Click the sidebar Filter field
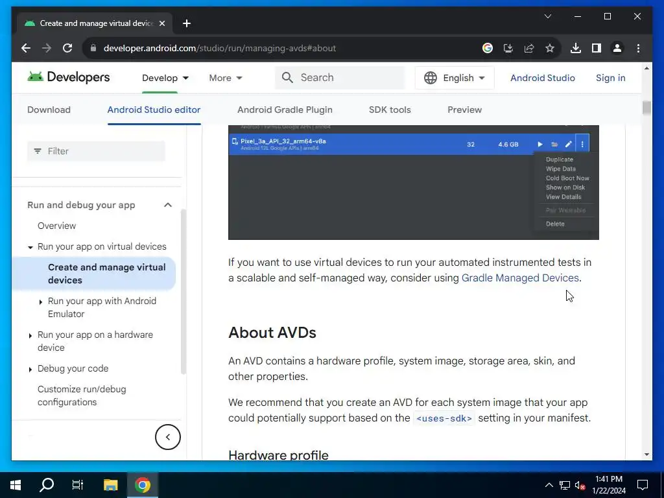This screenshot has height=498, width=664. click(x=96, y=151)
